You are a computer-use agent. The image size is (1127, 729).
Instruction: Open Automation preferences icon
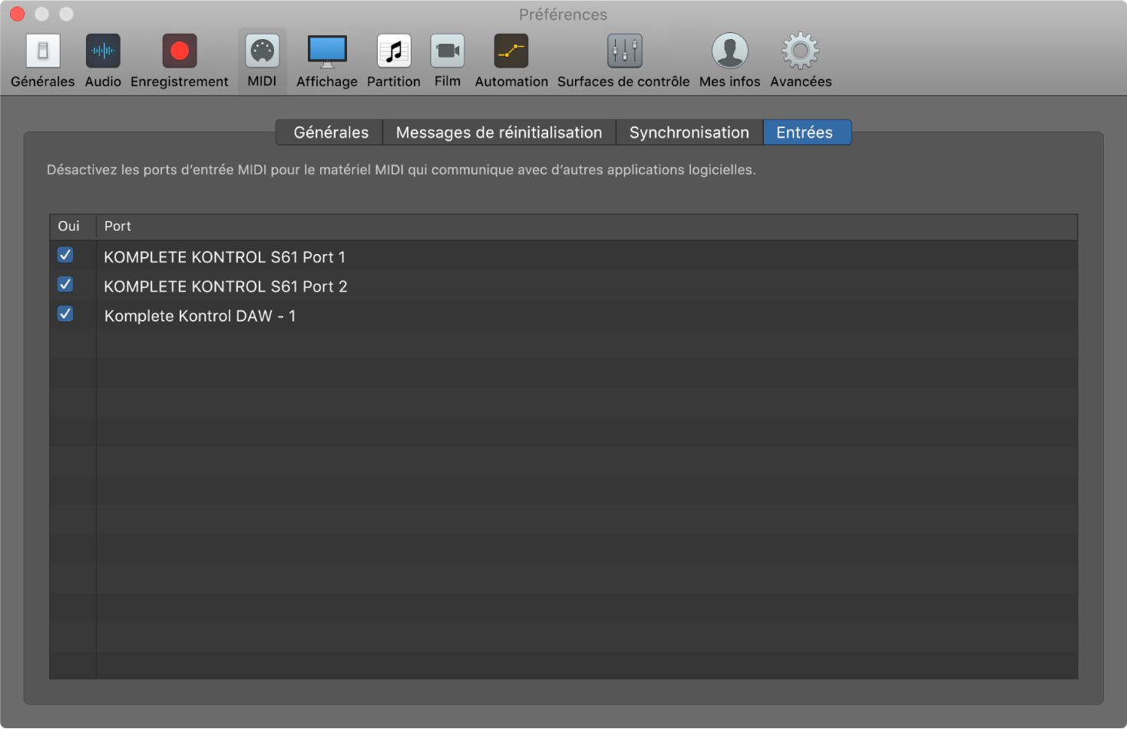[511, 51]
